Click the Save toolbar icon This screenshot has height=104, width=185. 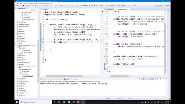coord(19,5)
